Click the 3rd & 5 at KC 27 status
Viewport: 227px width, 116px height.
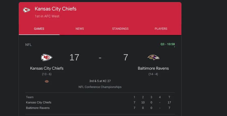100,81
